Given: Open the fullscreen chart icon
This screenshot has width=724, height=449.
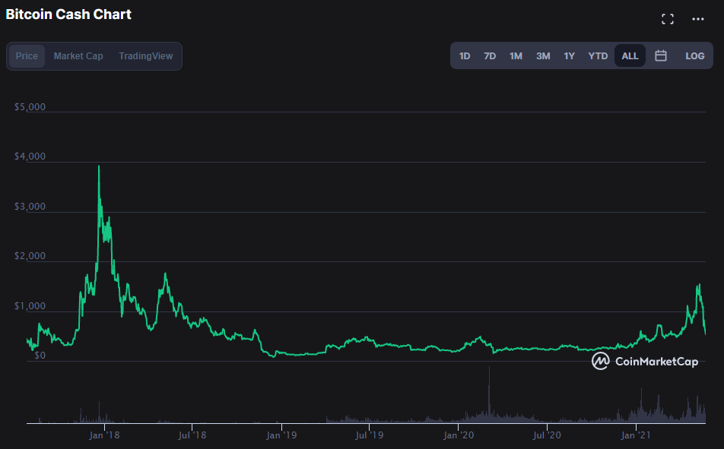Looking at the screenshot, I should point(667,19).
